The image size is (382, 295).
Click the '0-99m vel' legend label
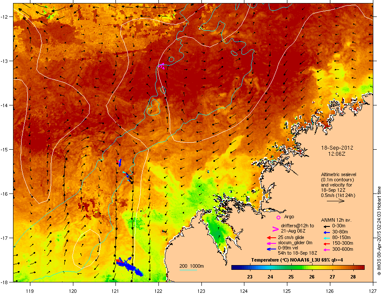pyautogui.click(x=288, y=248)
